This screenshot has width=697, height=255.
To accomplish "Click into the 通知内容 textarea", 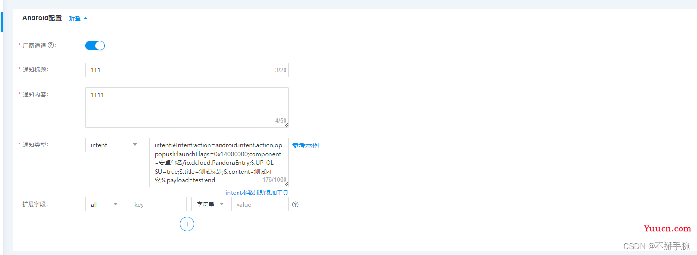I will click(187, 108).
